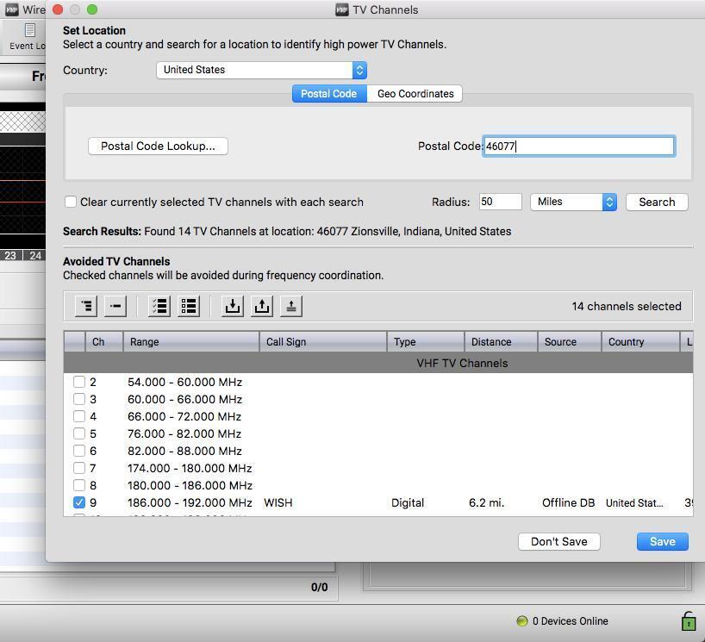Select the Postal Code tab
This screenshot has height=642, width=705.
328,93
